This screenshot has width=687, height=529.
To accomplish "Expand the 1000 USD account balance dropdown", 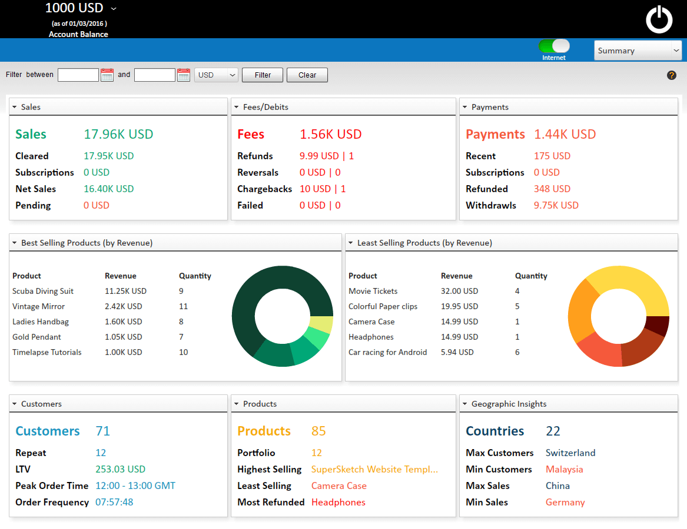I will (x=114, y=9).
